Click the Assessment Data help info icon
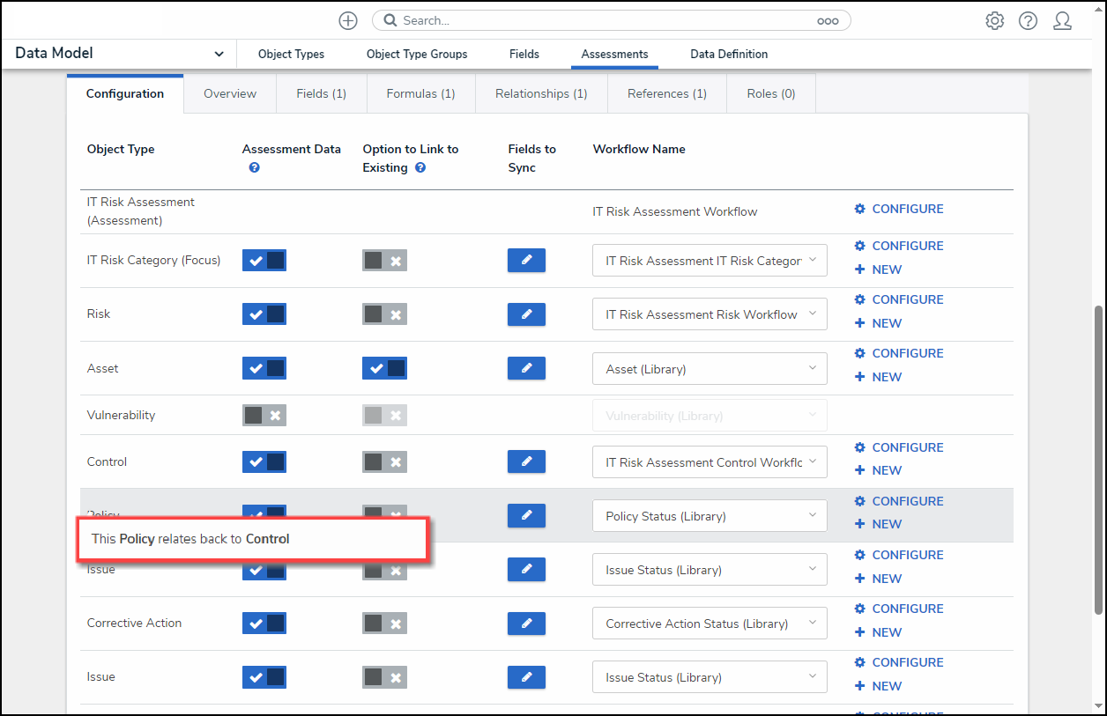The image size is (1107, 716). tap(254, 167)
